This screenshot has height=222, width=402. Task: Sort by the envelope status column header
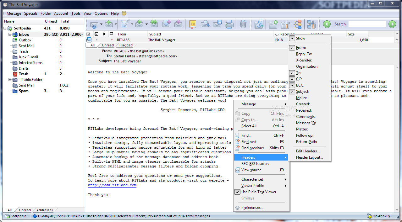tap(88, 34)
